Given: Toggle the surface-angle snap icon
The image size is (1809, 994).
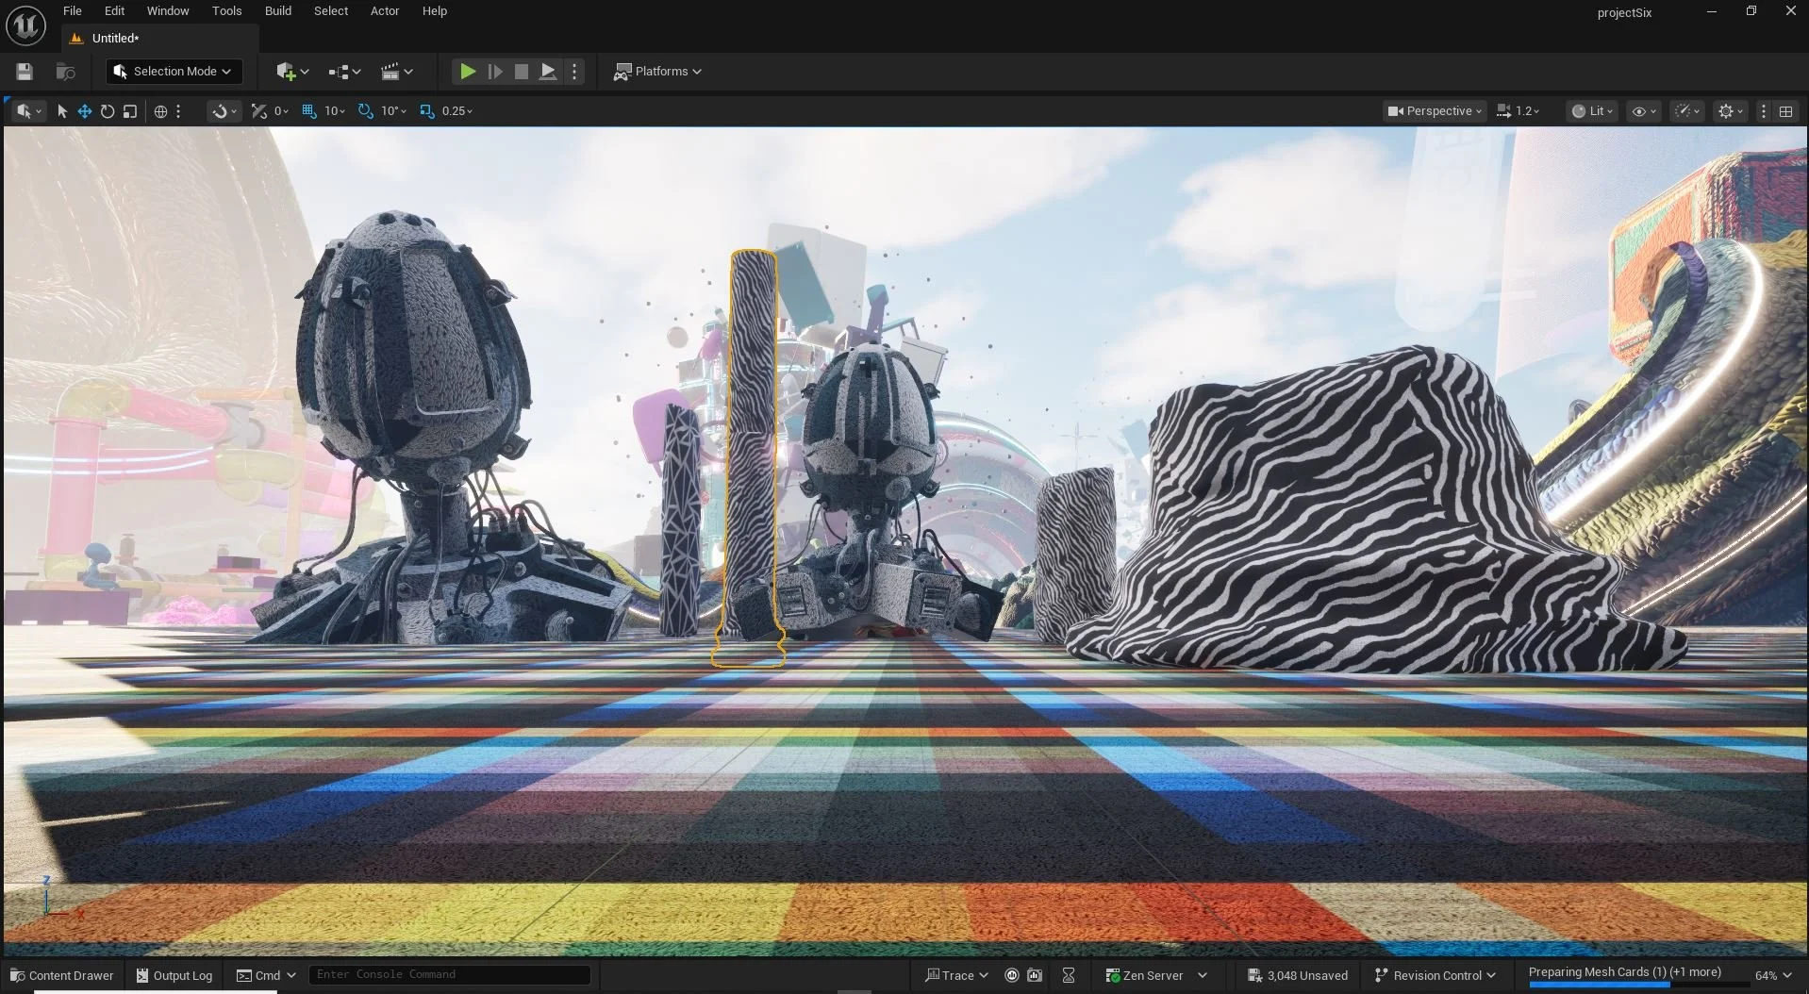Looking at the screenshot, I should (259, 111).
